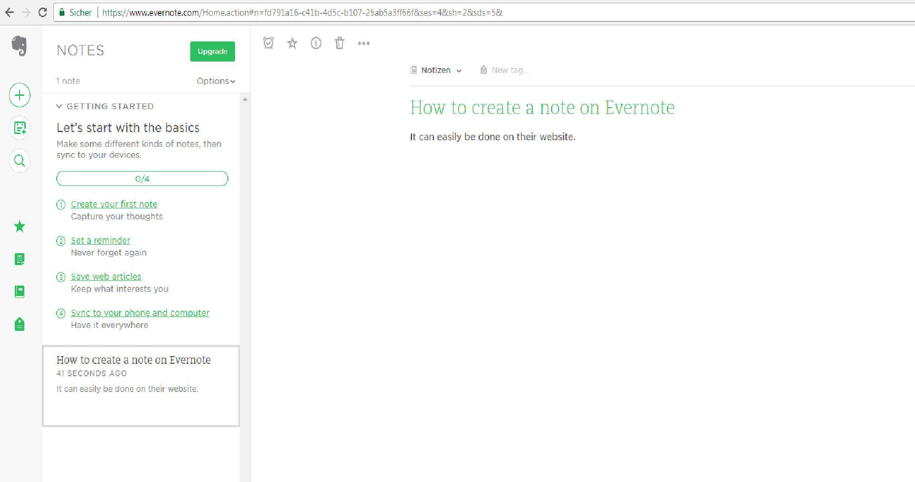Reload the browser page
This screenshot has width=915, height=482.
pos(42,12)
